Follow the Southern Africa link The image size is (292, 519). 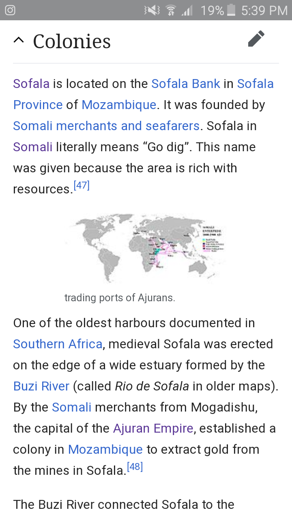coord(58,344)
